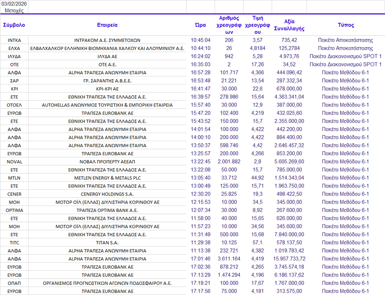385x295 pixels.
Task: Select the Εταιρεία column header
Action: point(107,25)
